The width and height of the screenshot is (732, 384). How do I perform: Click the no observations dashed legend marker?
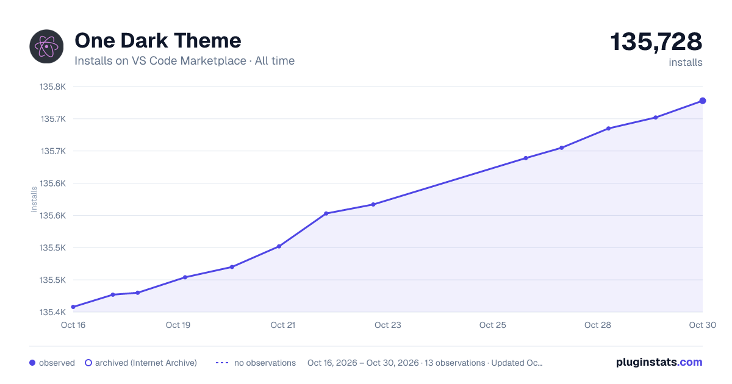click(x=222, y=363)
